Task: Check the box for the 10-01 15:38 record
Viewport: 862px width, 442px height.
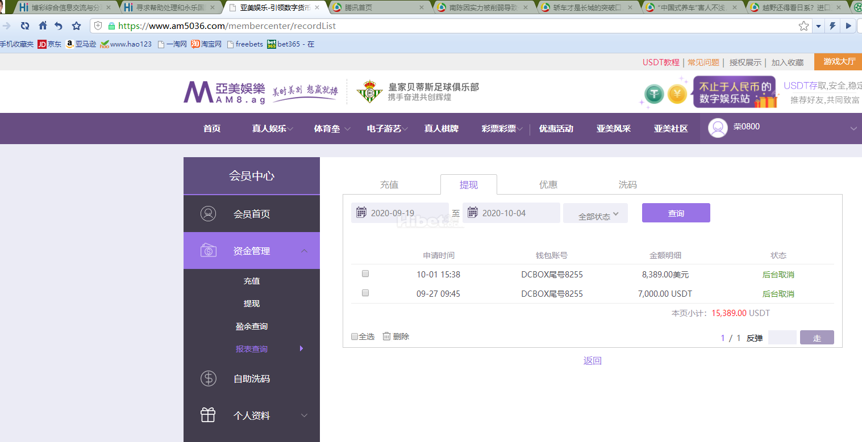Action: click(x=365, y=273)
